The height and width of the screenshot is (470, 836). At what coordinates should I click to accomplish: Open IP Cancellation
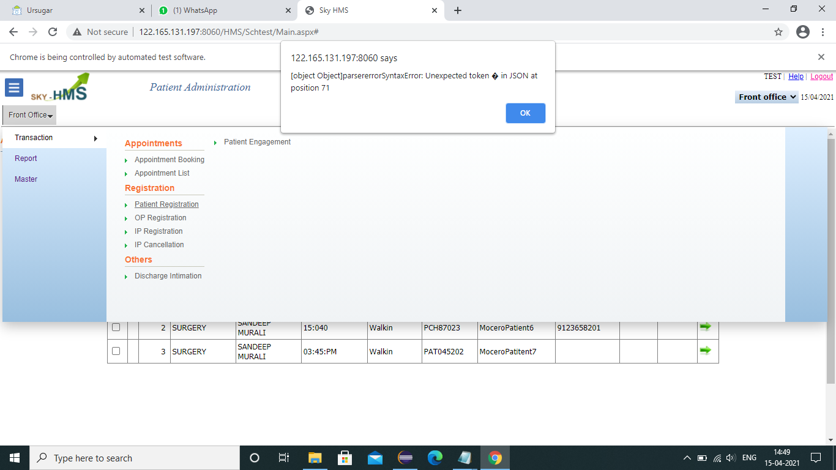point(159,245)
